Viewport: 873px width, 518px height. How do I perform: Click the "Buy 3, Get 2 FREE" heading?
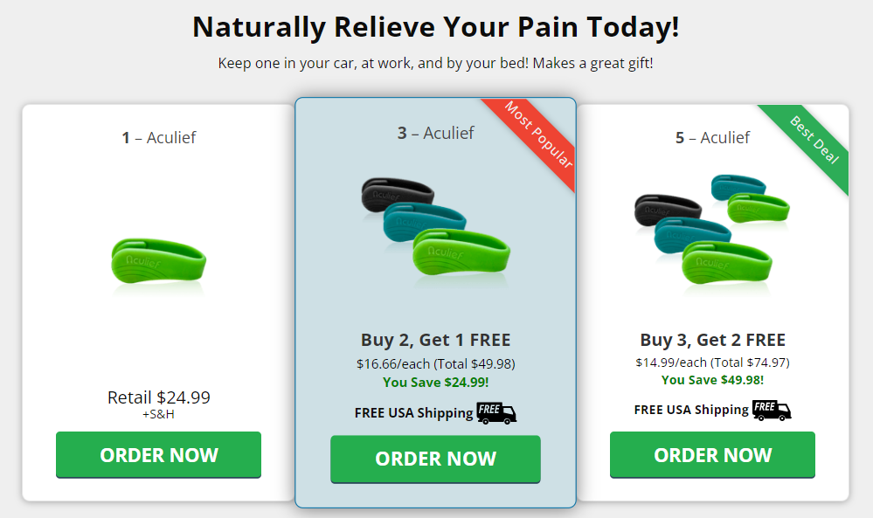point(713,340)
